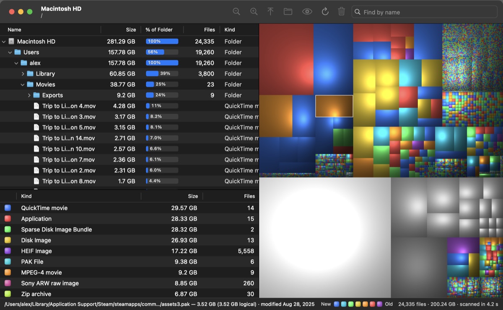Go up one level with the up-arrow icon
This screenshot has height=310, width=503.
(271, 12)
